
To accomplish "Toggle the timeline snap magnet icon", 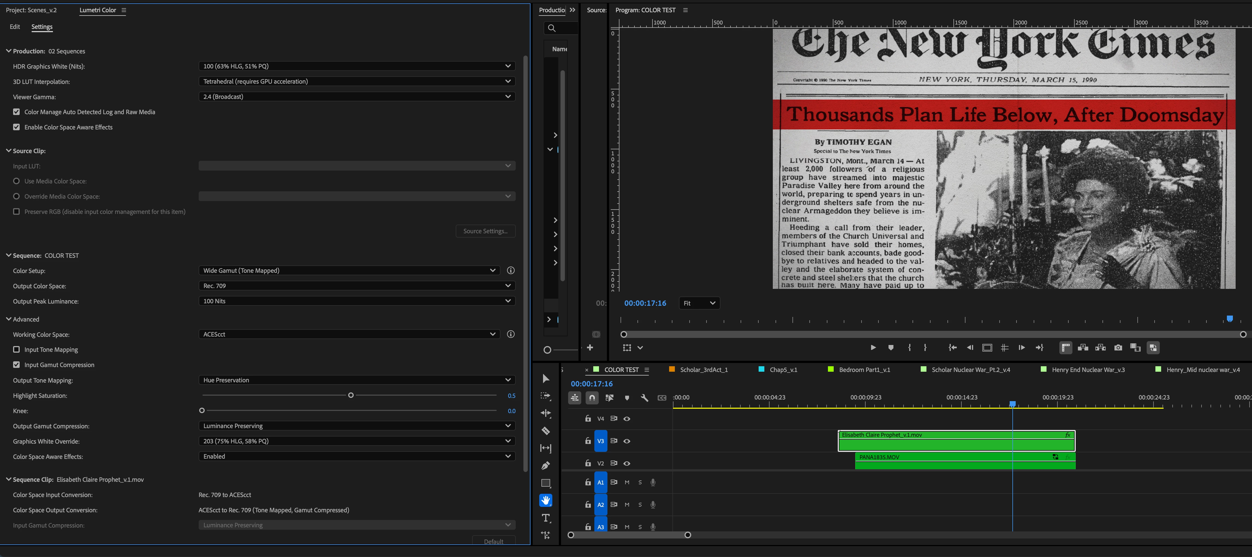I will (x=592, y=398).
